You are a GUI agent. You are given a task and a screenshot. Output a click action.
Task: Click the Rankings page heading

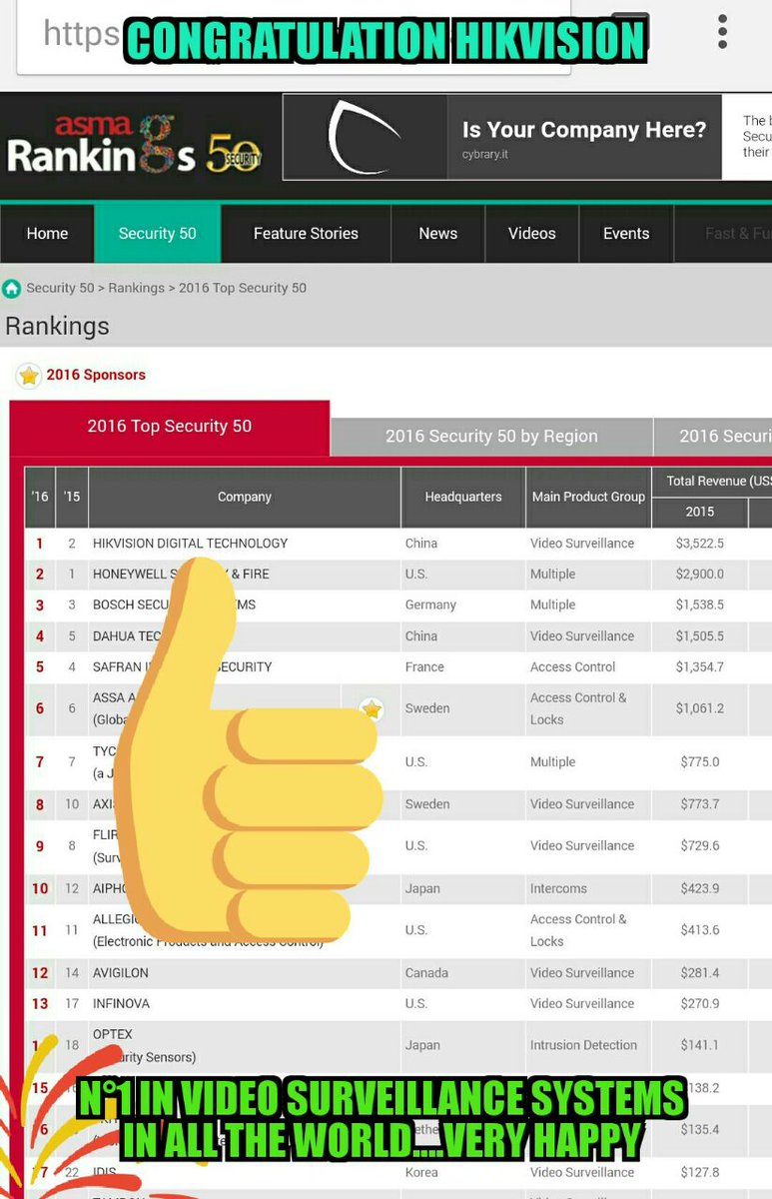pyautogui.click(x=57, y=327)
